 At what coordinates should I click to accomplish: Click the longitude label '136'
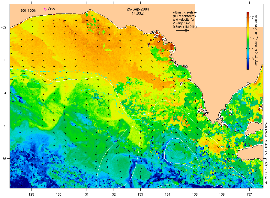[x=222, y=194]
